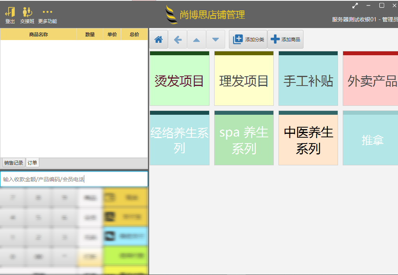Click the home icon in the toolbar
This screenshot has width=398, height=275.
tap(158, 39)
